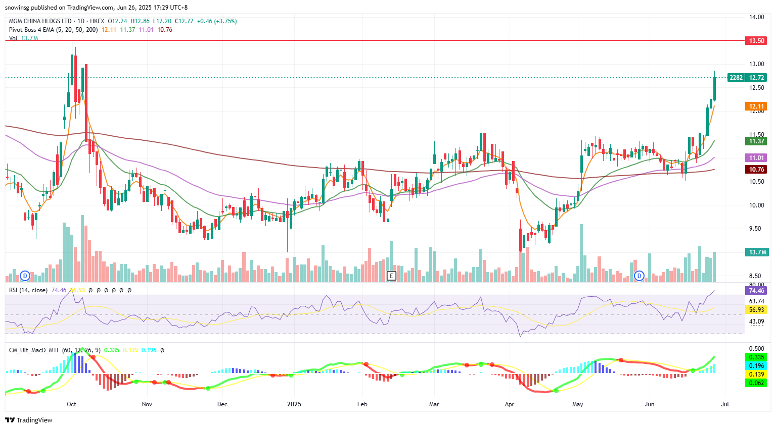
Task: Click the purple 11.01 EMA price label
Action: pos(756,157)
